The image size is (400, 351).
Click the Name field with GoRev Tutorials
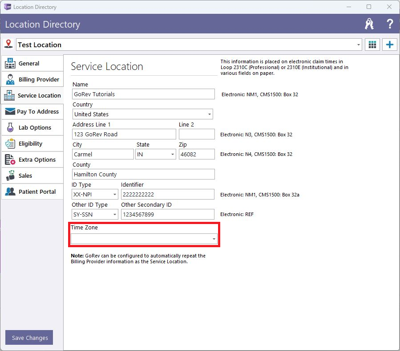(143, 94)
